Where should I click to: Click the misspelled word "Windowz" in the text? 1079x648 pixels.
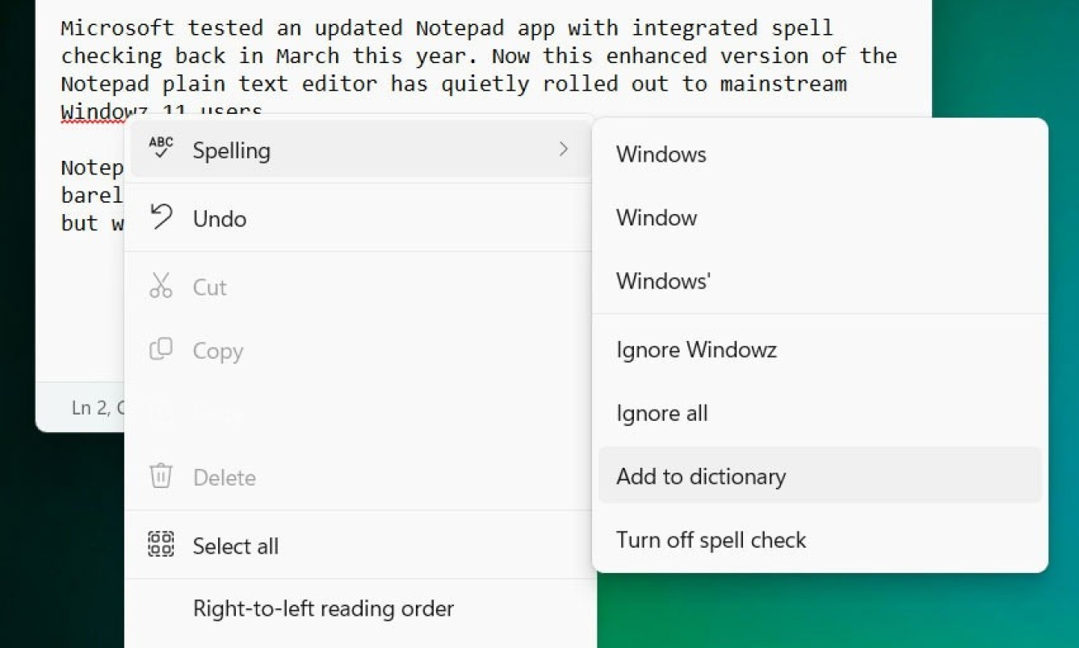105,112
